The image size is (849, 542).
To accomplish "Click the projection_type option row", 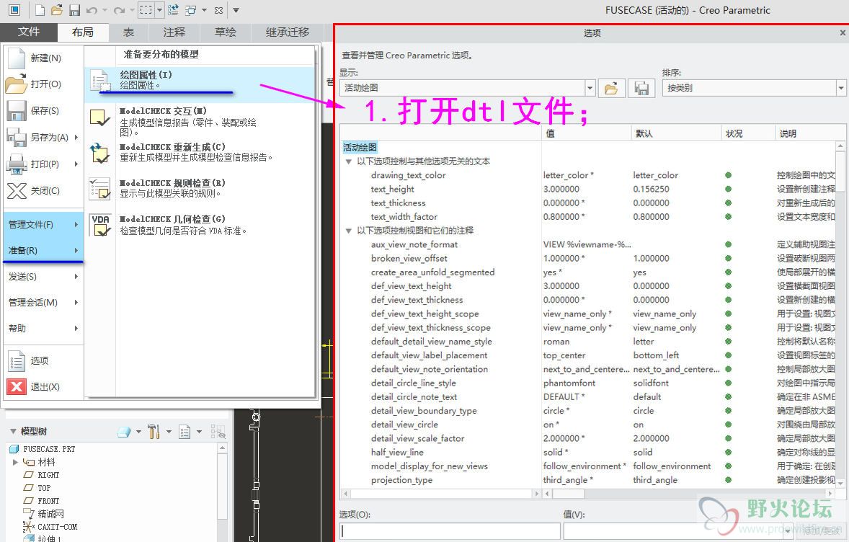I will [589, 480].
